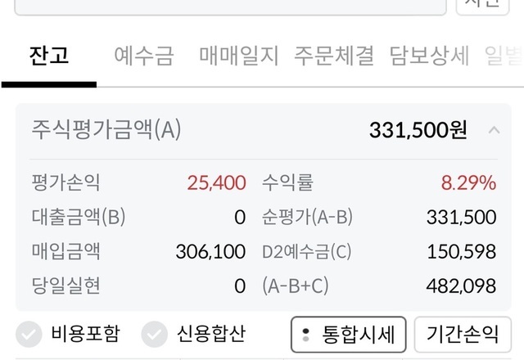Click the 통합시세 button
The image size is (524, 360).
pyautogui.click(x=348, y=334)
